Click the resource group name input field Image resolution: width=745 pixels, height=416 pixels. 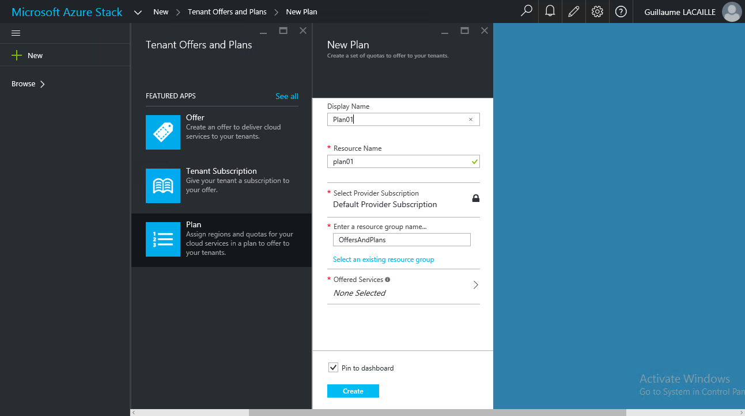coord(402,239)
